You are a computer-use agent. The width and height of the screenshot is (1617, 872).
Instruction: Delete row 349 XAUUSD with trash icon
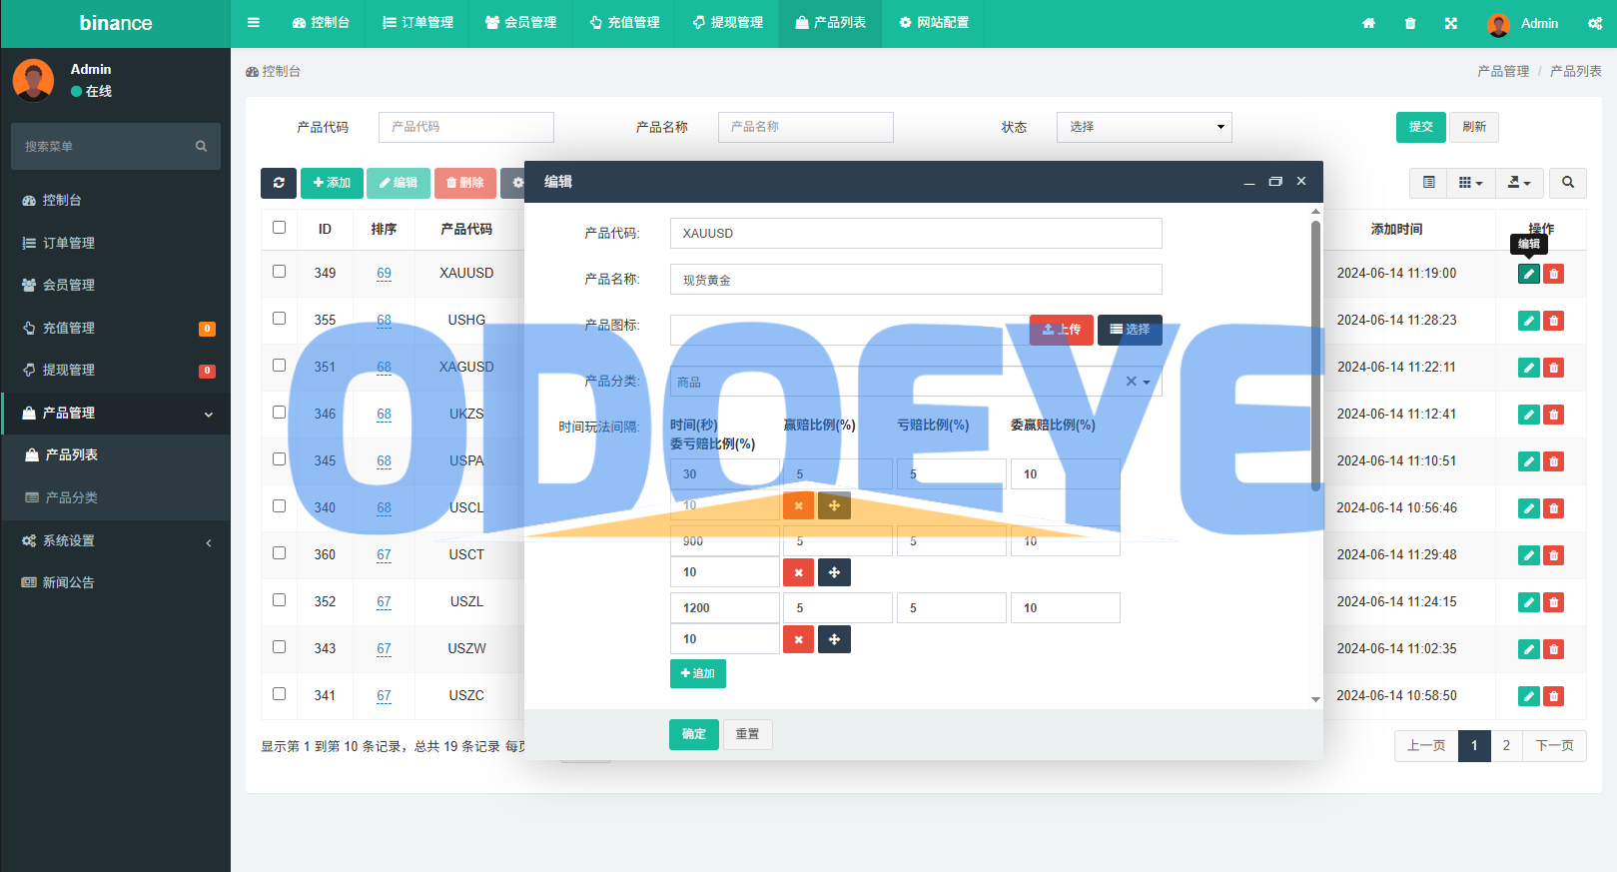1554,274
